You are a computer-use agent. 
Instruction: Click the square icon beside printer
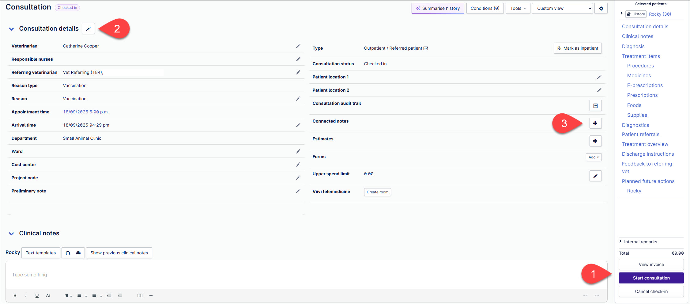pos(68,253)
